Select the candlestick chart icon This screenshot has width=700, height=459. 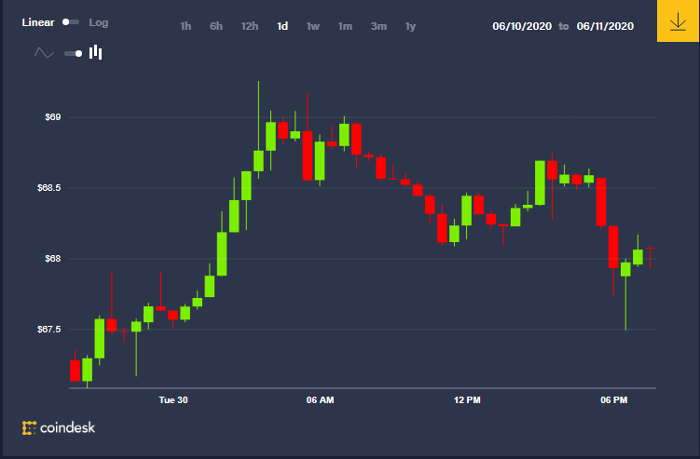click(95, 52)
